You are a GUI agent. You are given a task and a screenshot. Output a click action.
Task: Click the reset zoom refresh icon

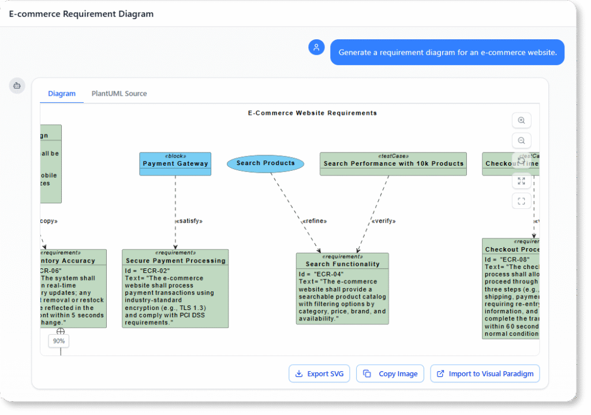(x=521, y=160)
